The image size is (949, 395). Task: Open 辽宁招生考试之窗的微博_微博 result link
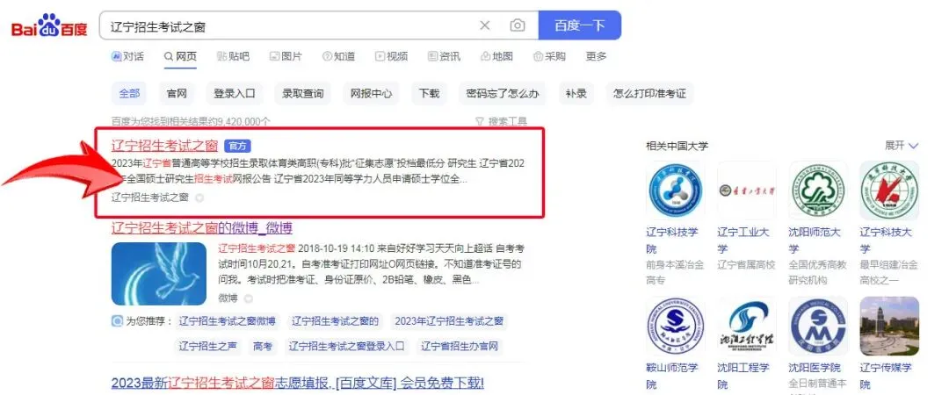[201, 228]
